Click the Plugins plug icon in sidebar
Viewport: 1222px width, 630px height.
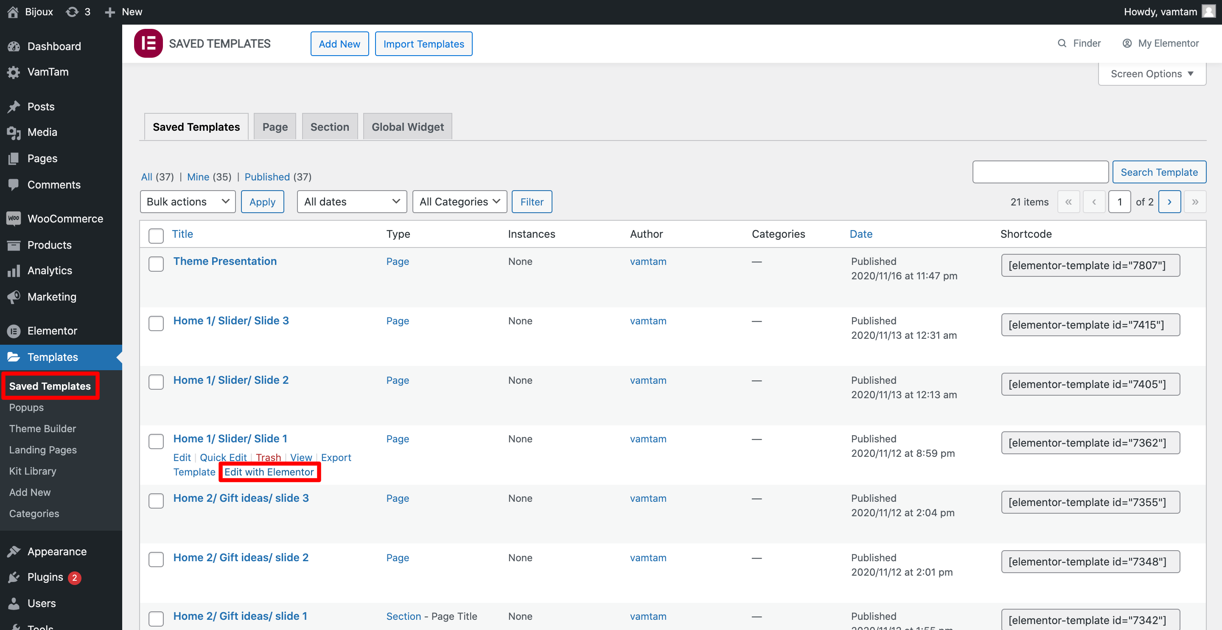14,577
